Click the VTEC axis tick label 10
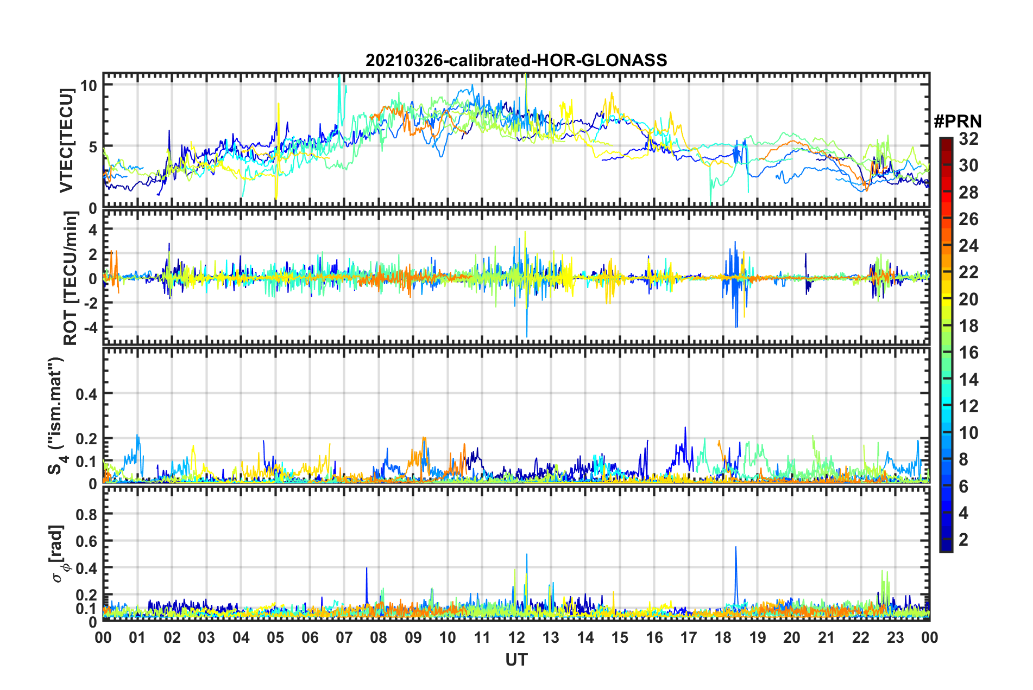This screenshot has width=1033, height=690. point(89,86)
